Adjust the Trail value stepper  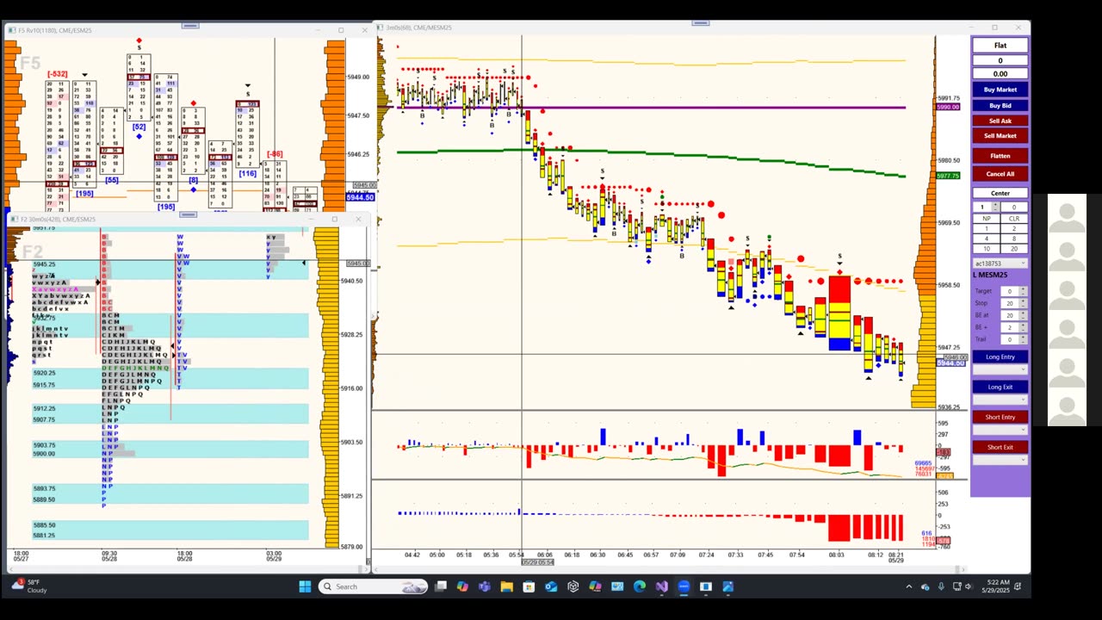1023,339
